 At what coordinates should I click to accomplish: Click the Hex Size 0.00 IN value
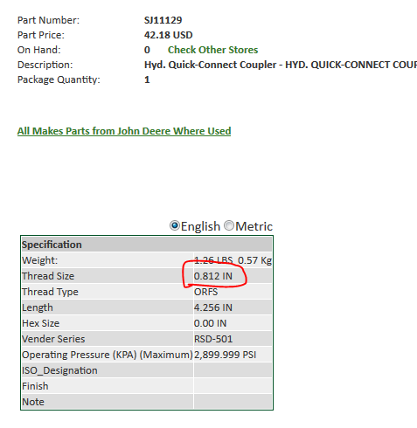(x=210, y=323)
